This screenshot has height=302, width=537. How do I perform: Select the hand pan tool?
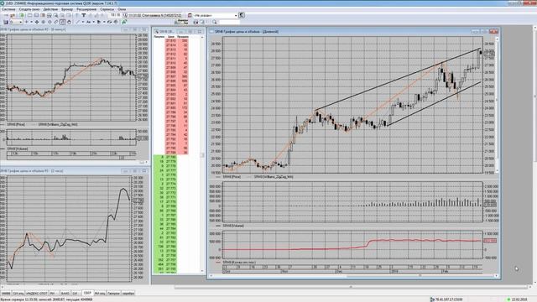(x=69, y=22)
